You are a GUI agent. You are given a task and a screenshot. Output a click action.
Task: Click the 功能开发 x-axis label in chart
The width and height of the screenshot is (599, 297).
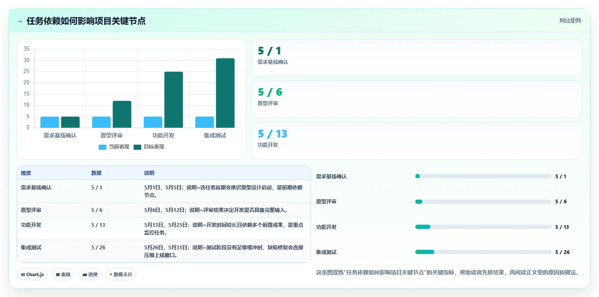[x=163, y=135]
